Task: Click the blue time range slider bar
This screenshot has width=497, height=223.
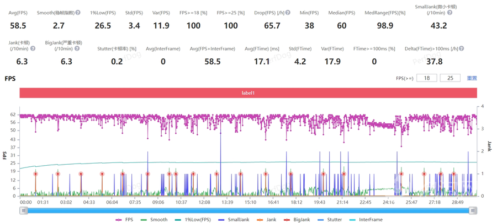Action: pos(248,210)
